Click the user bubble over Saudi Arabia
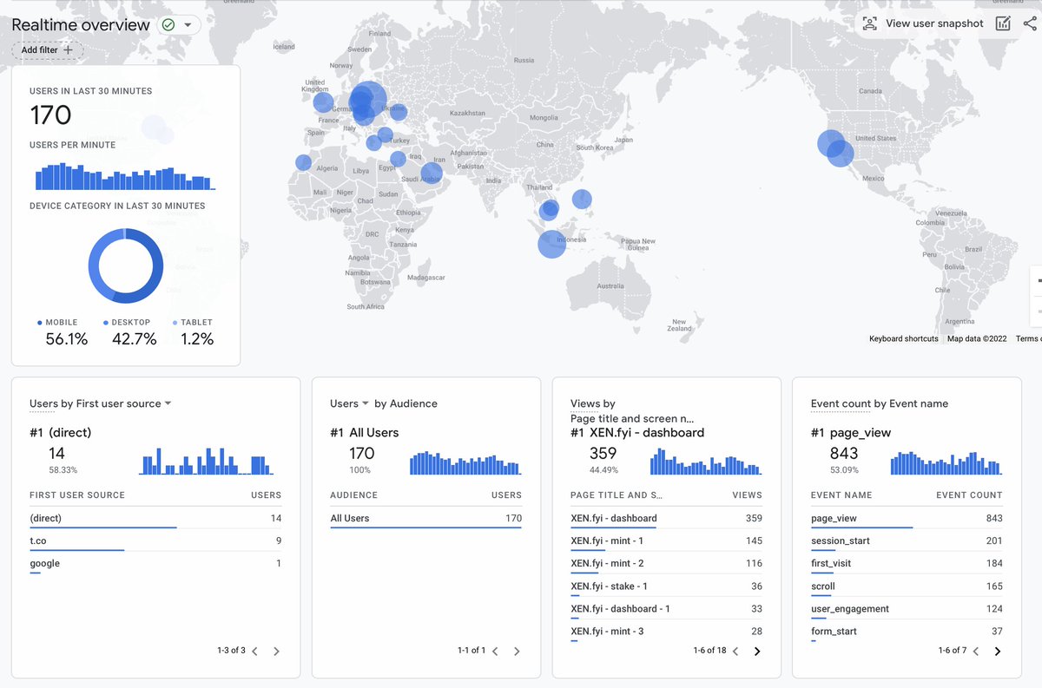 tap(432, 173)
